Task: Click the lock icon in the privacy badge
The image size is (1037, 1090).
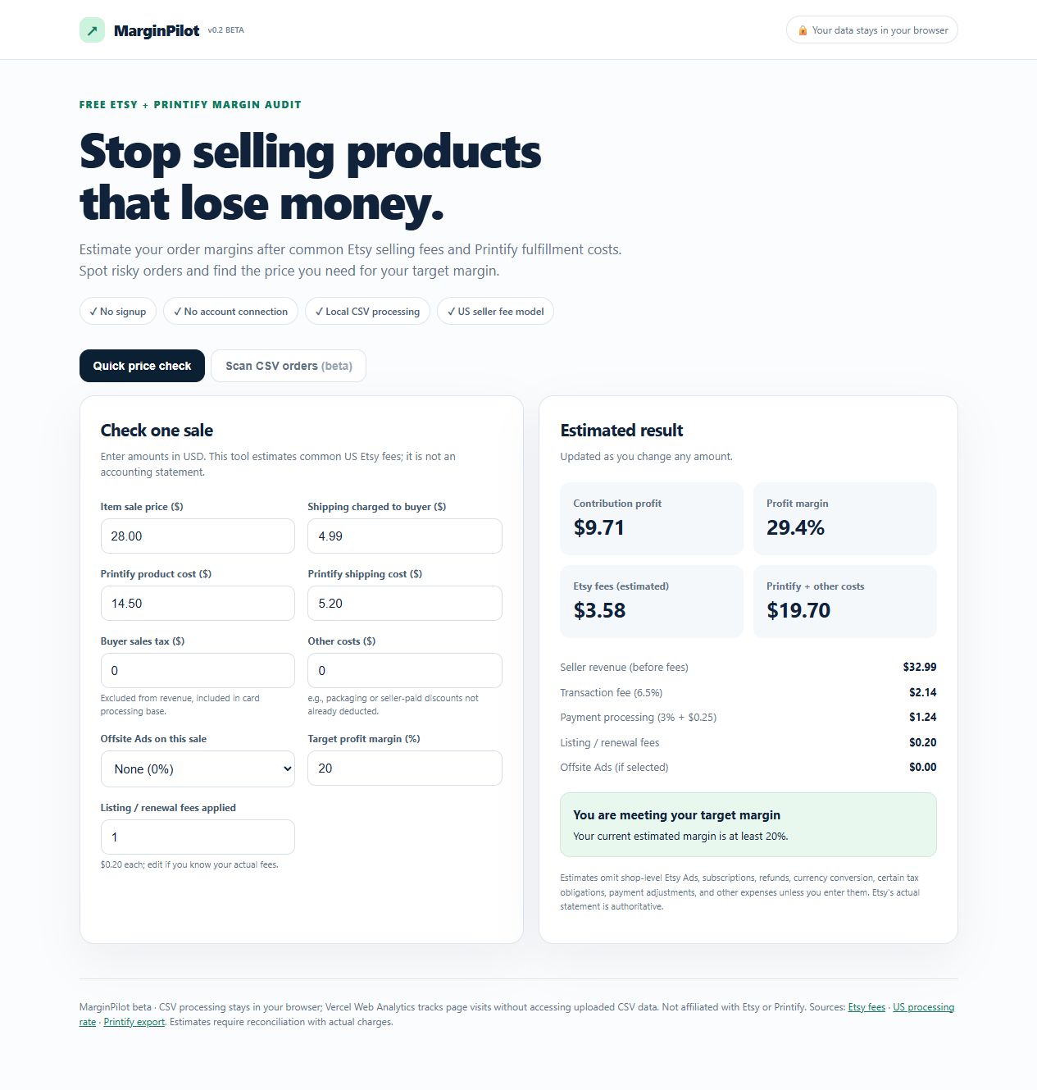Action: pos(803,30)
